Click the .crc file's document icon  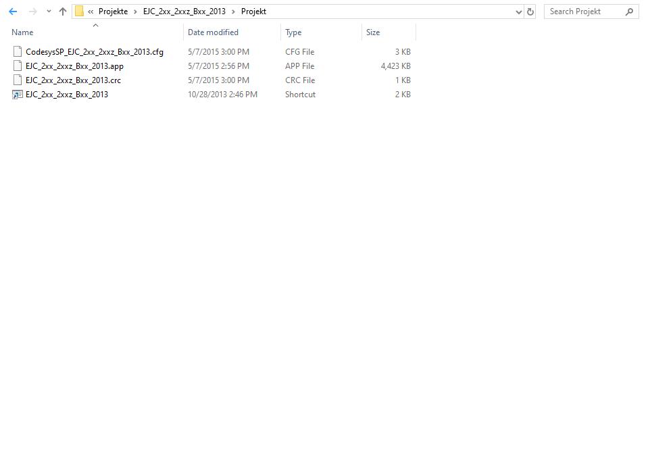18,80
